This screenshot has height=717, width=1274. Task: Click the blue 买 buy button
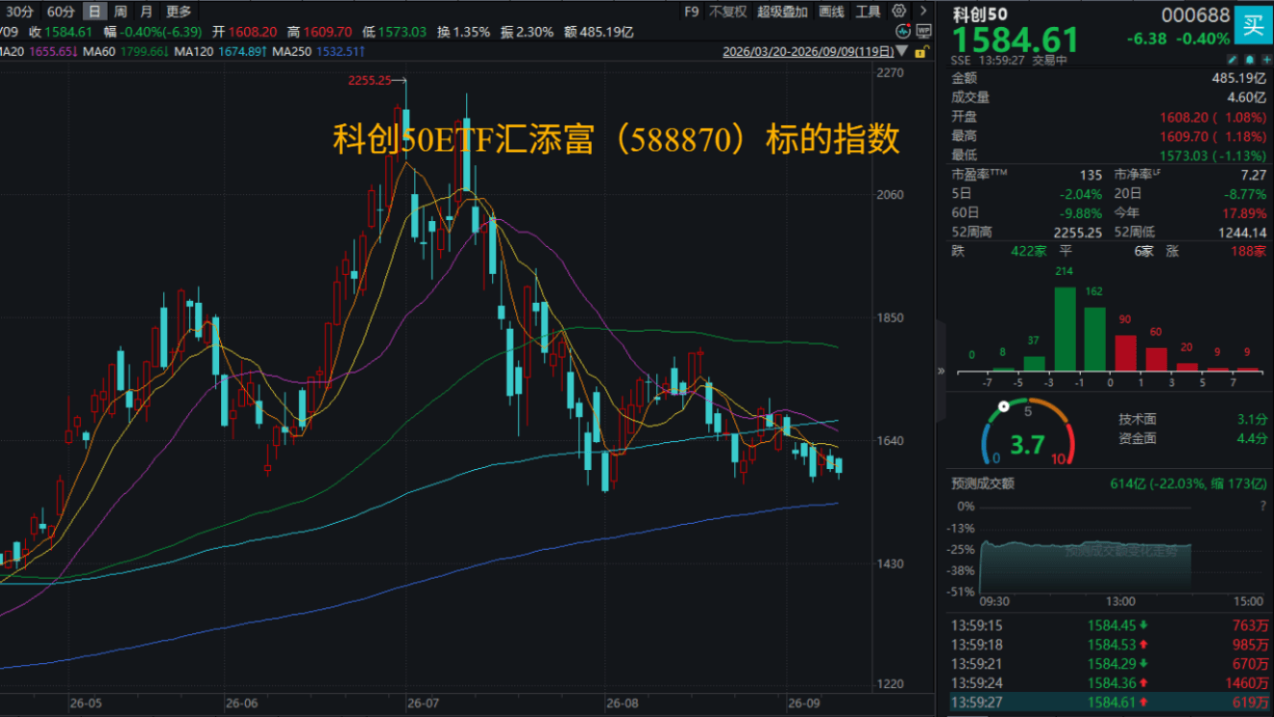click(x=1253, y=24)
